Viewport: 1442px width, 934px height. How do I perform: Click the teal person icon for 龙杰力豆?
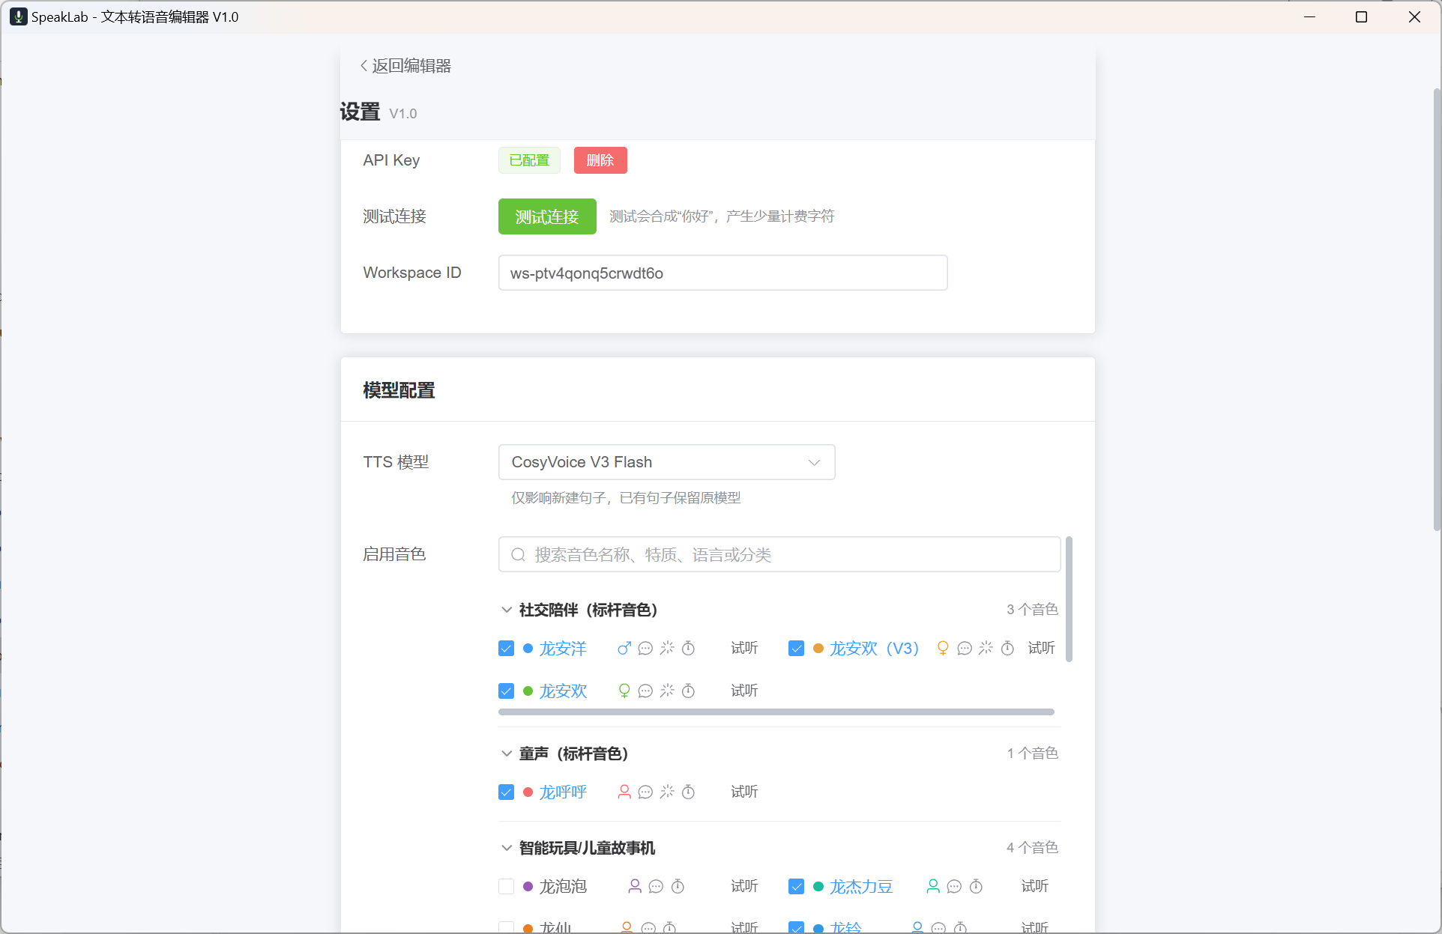[933, 887]
